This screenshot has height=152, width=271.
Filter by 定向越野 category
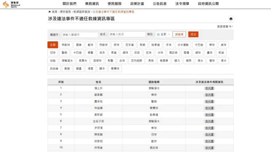pos(136,61)
